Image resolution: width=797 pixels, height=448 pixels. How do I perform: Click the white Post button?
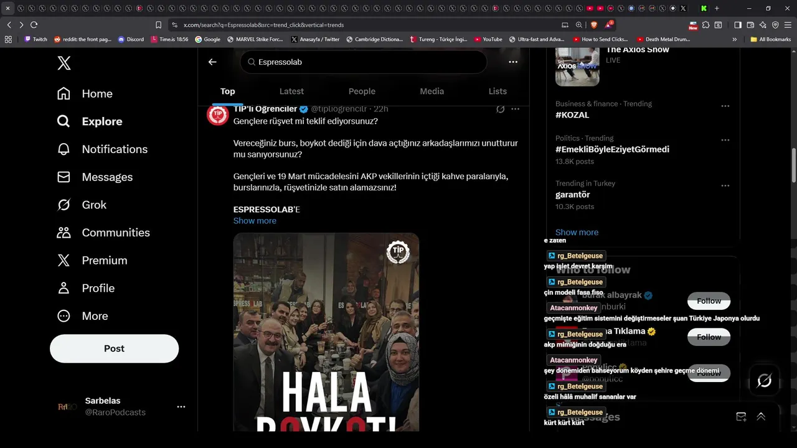click(114, 348)
